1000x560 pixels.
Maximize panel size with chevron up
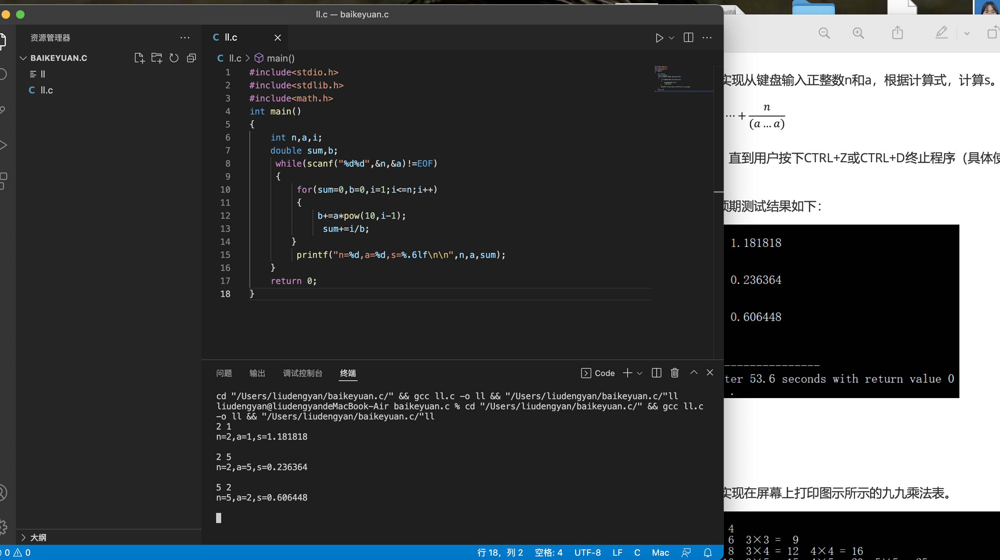[x=694, y=373]
